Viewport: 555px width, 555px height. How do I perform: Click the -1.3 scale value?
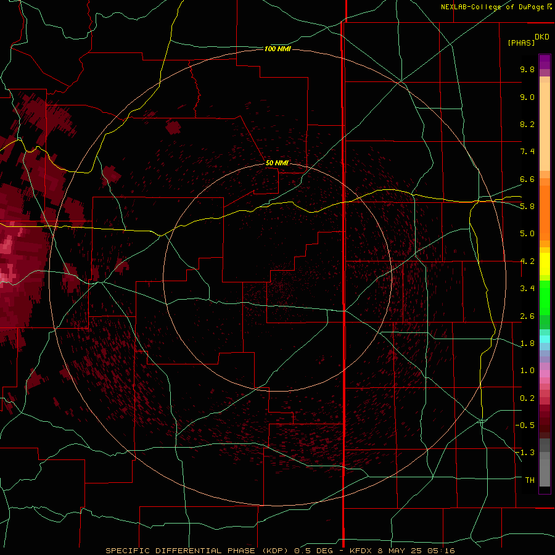(x=525, y=453)
